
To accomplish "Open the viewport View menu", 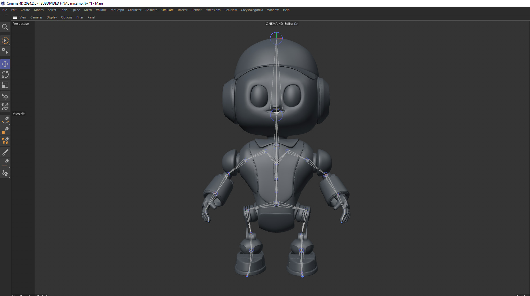I will [x=23, y=17].
